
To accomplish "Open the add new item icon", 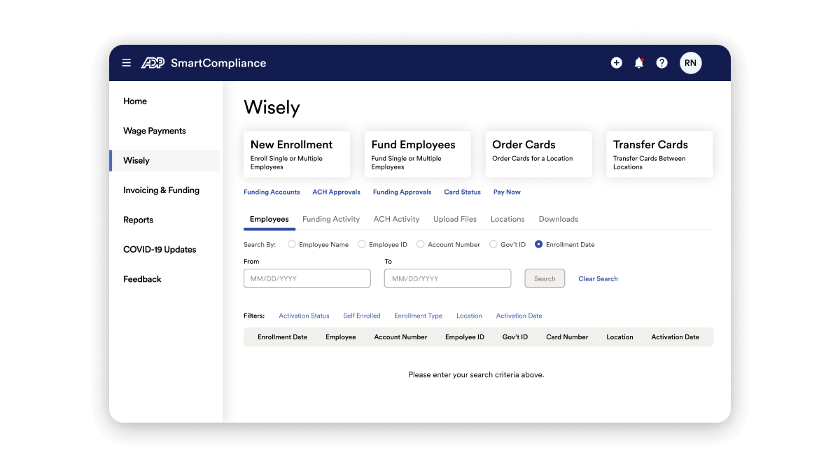I will [x=616, y=62].
